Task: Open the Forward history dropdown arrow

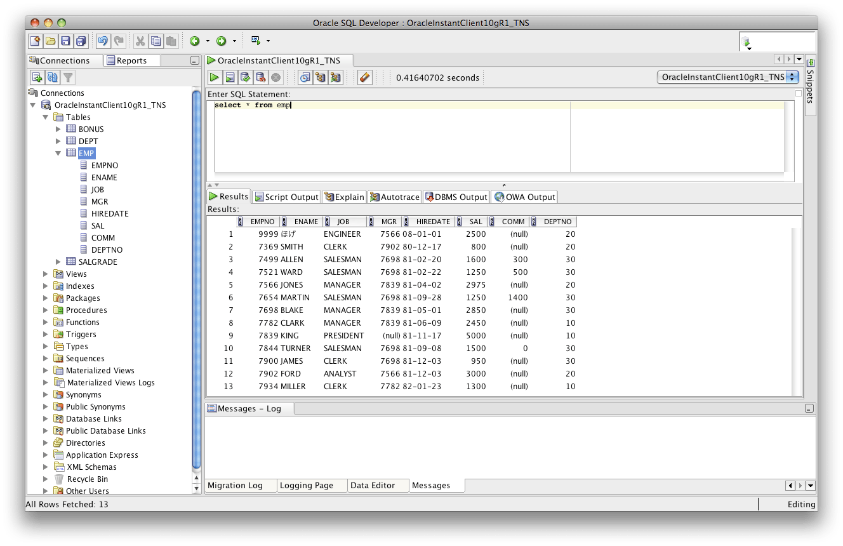Action: click(234, 41)
